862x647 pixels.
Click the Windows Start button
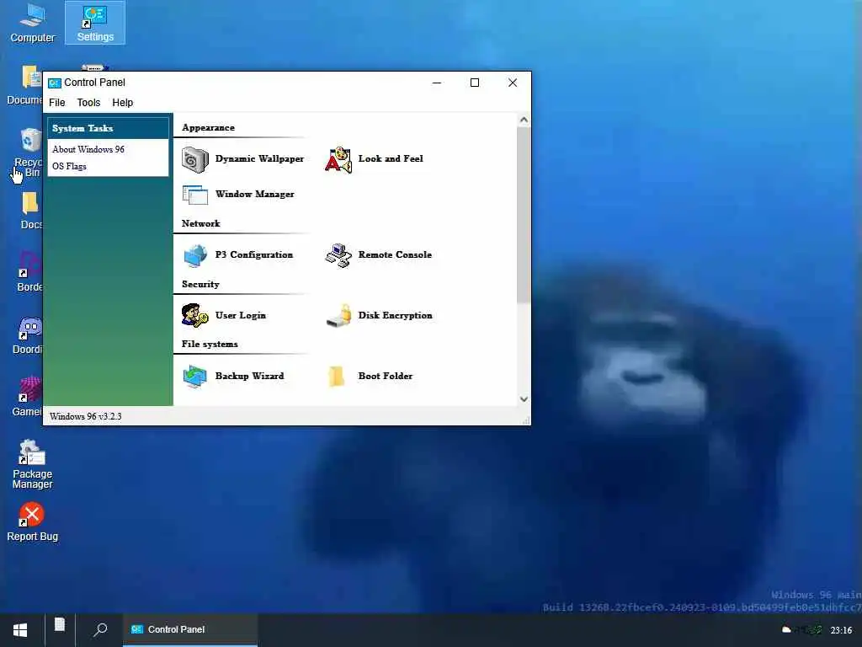(x=20, y=630)
